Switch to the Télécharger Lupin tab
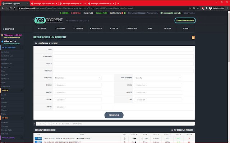 (x=44, y=4)
